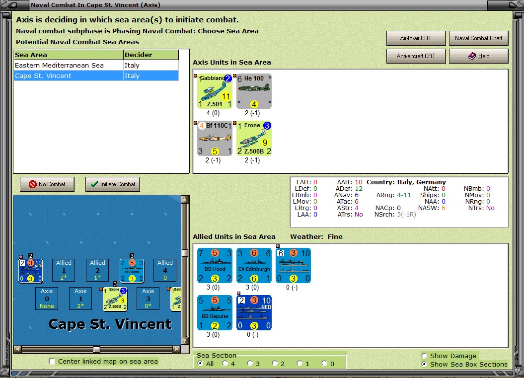Click the Erone Z.506B counter on the map
The height and width of the screenshot is (378, 524).
click(115, 299)
